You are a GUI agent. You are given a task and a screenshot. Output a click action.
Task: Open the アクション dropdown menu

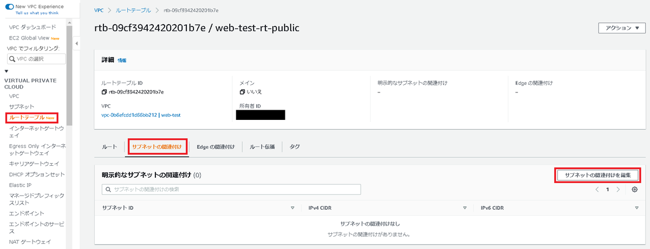(x=622, y=28)
